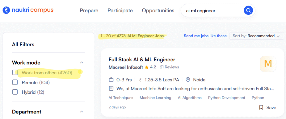Check the Hybrid work mode filter
The width and height of the screenshot is (286, 119).
point(15,92)
